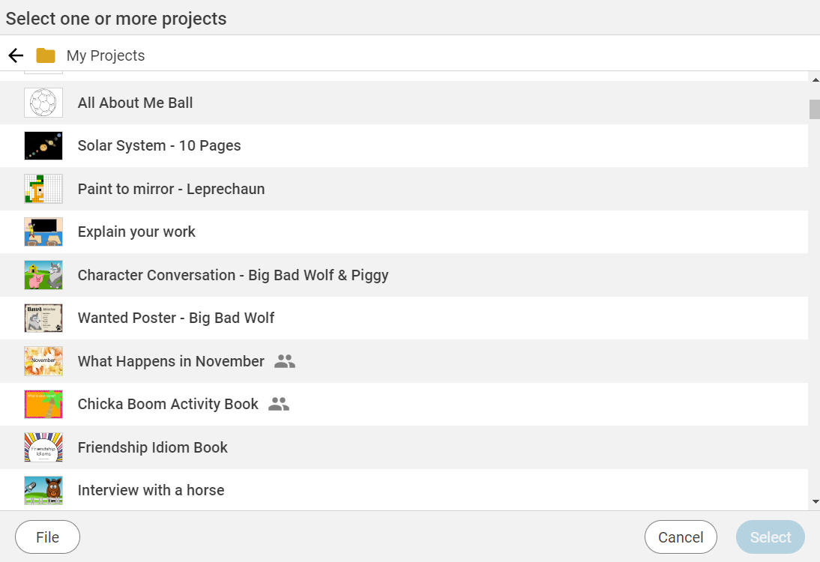Screen dimensions: 820x562
Task: Open the All About Me Ball thumbnail
Action: coord(43,103)
